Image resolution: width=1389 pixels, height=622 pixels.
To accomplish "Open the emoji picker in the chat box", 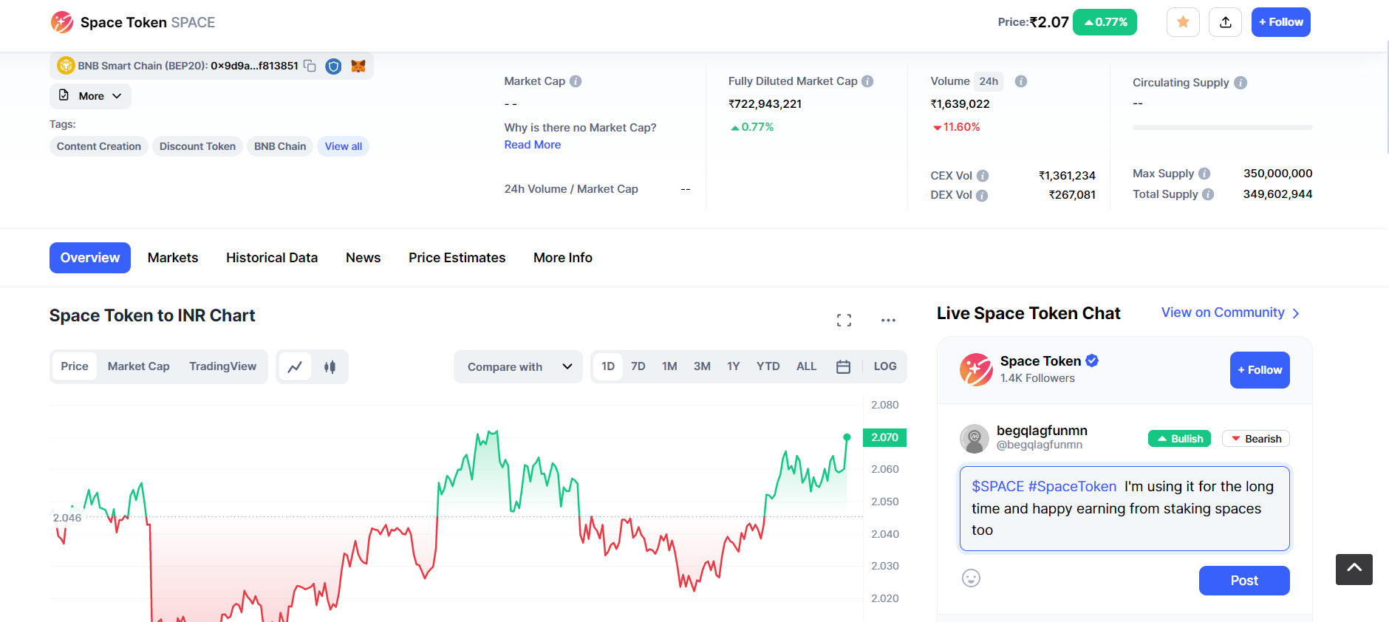I will (x=971, y=578).
